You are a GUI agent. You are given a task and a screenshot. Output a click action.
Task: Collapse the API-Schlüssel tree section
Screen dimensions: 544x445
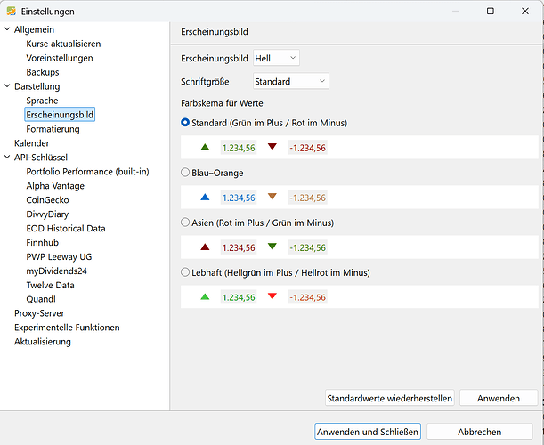point(8,158)
